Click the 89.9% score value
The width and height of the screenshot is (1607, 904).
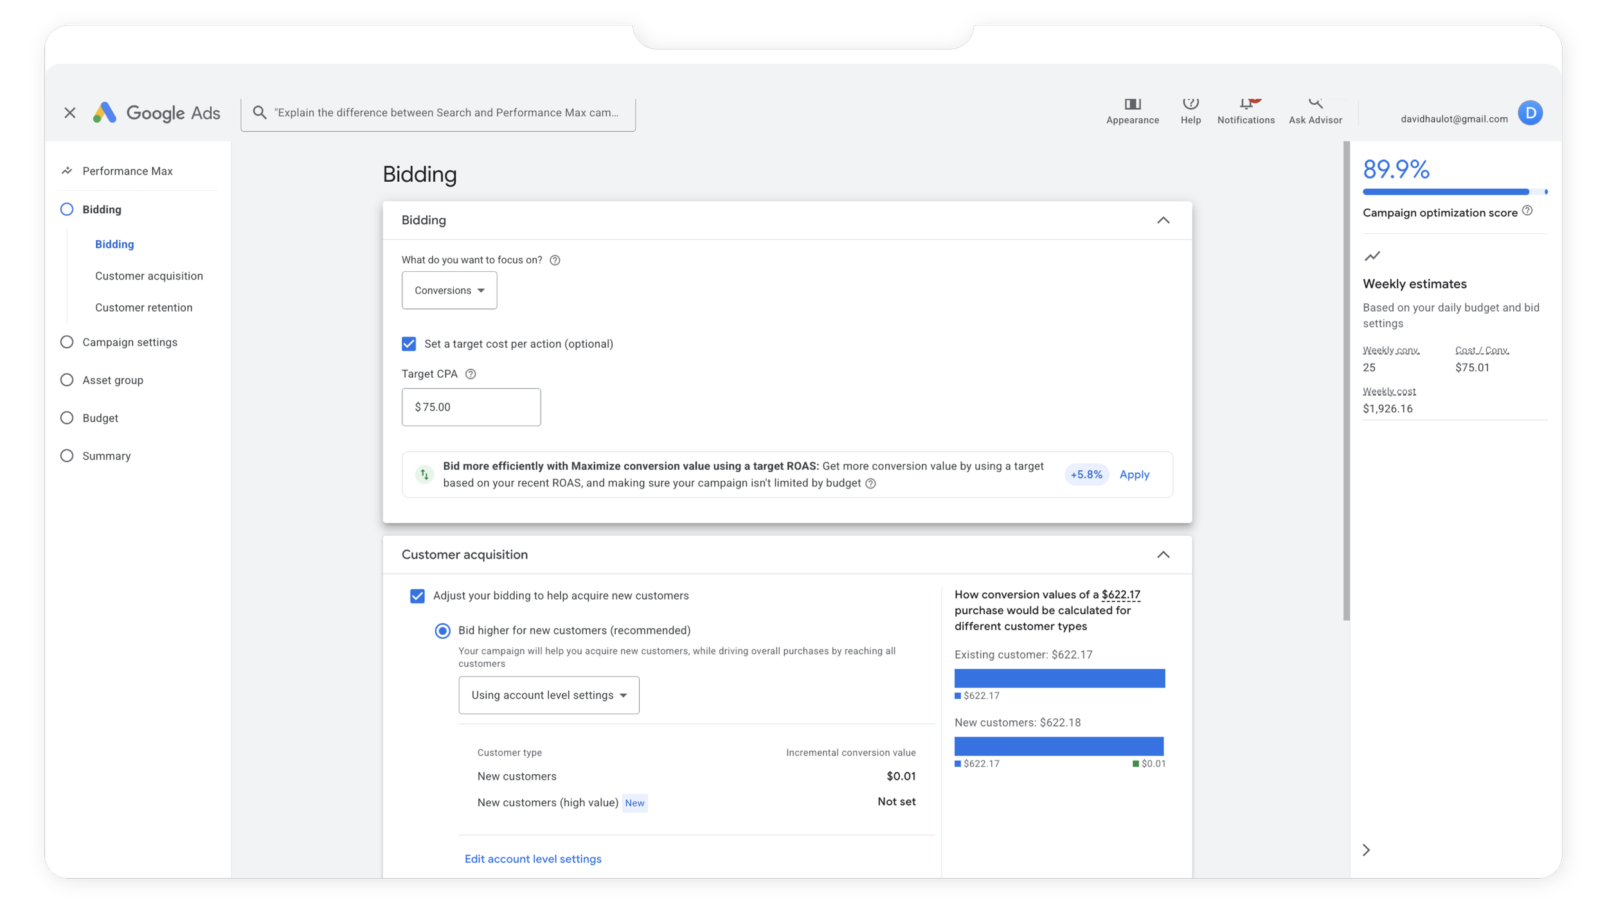(x=1396, y=170)
